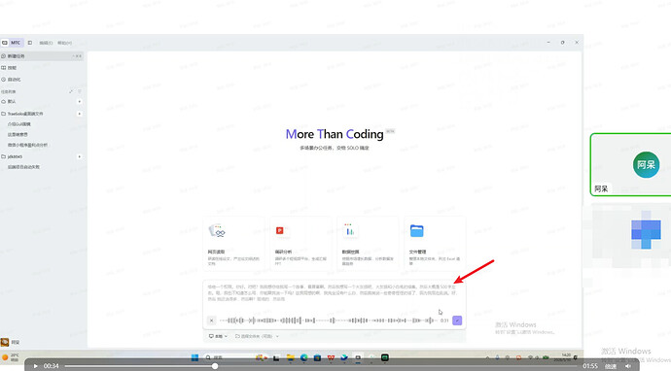Add a task to the jdk8045 folder
671x371 pixels.
coord(79,156)
